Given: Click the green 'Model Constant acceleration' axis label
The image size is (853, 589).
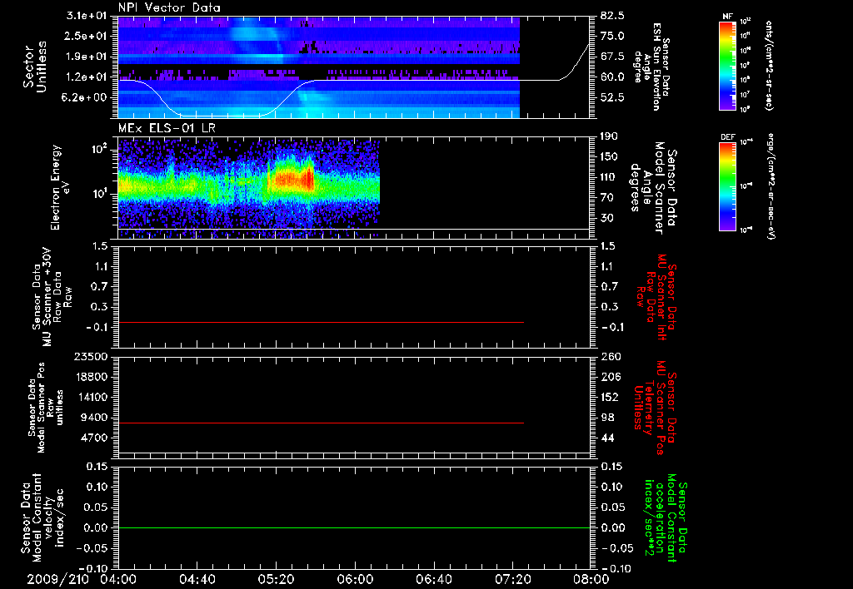Looking at the screenshot, I should click(x=666, y=518).
